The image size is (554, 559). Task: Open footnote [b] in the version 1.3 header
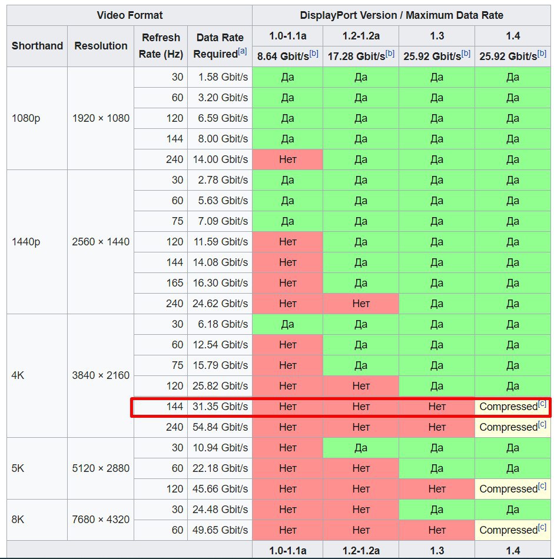tap(466, 53)
